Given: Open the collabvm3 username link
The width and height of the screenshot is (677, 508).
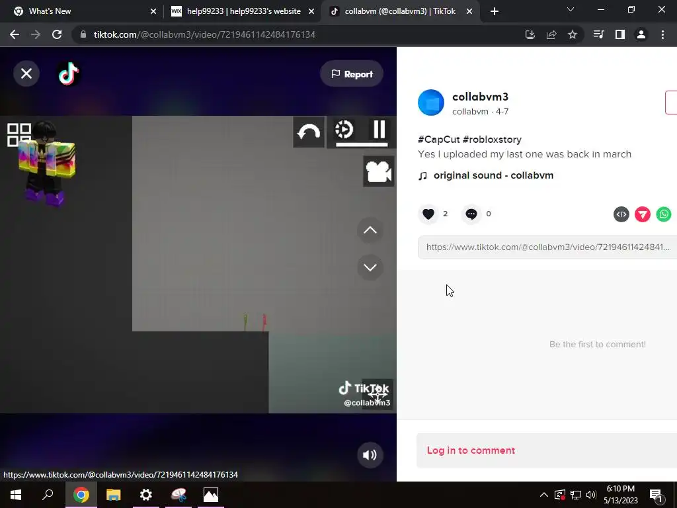Looking at the screenshot, I should pyautogui.click(x=480, y=97).
